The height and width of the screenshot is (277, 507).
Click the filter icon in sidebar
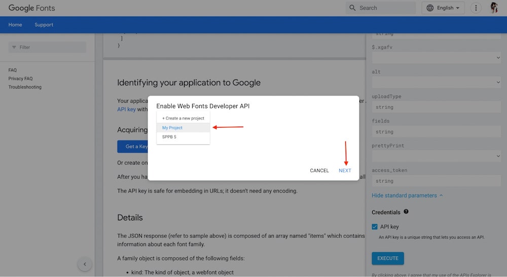pyautogui.click(x=14, y=47)
